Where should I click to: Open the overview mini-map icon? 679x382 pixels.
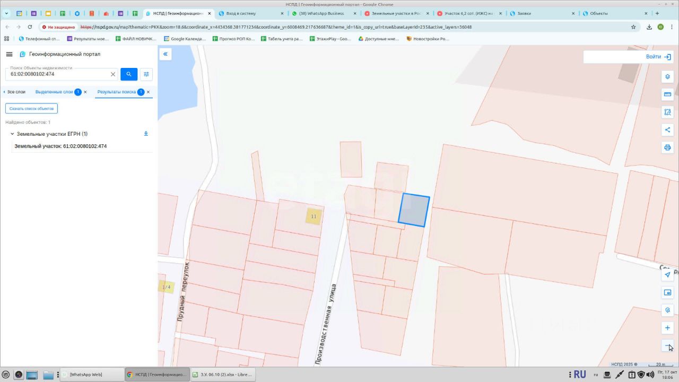point(667,292)
